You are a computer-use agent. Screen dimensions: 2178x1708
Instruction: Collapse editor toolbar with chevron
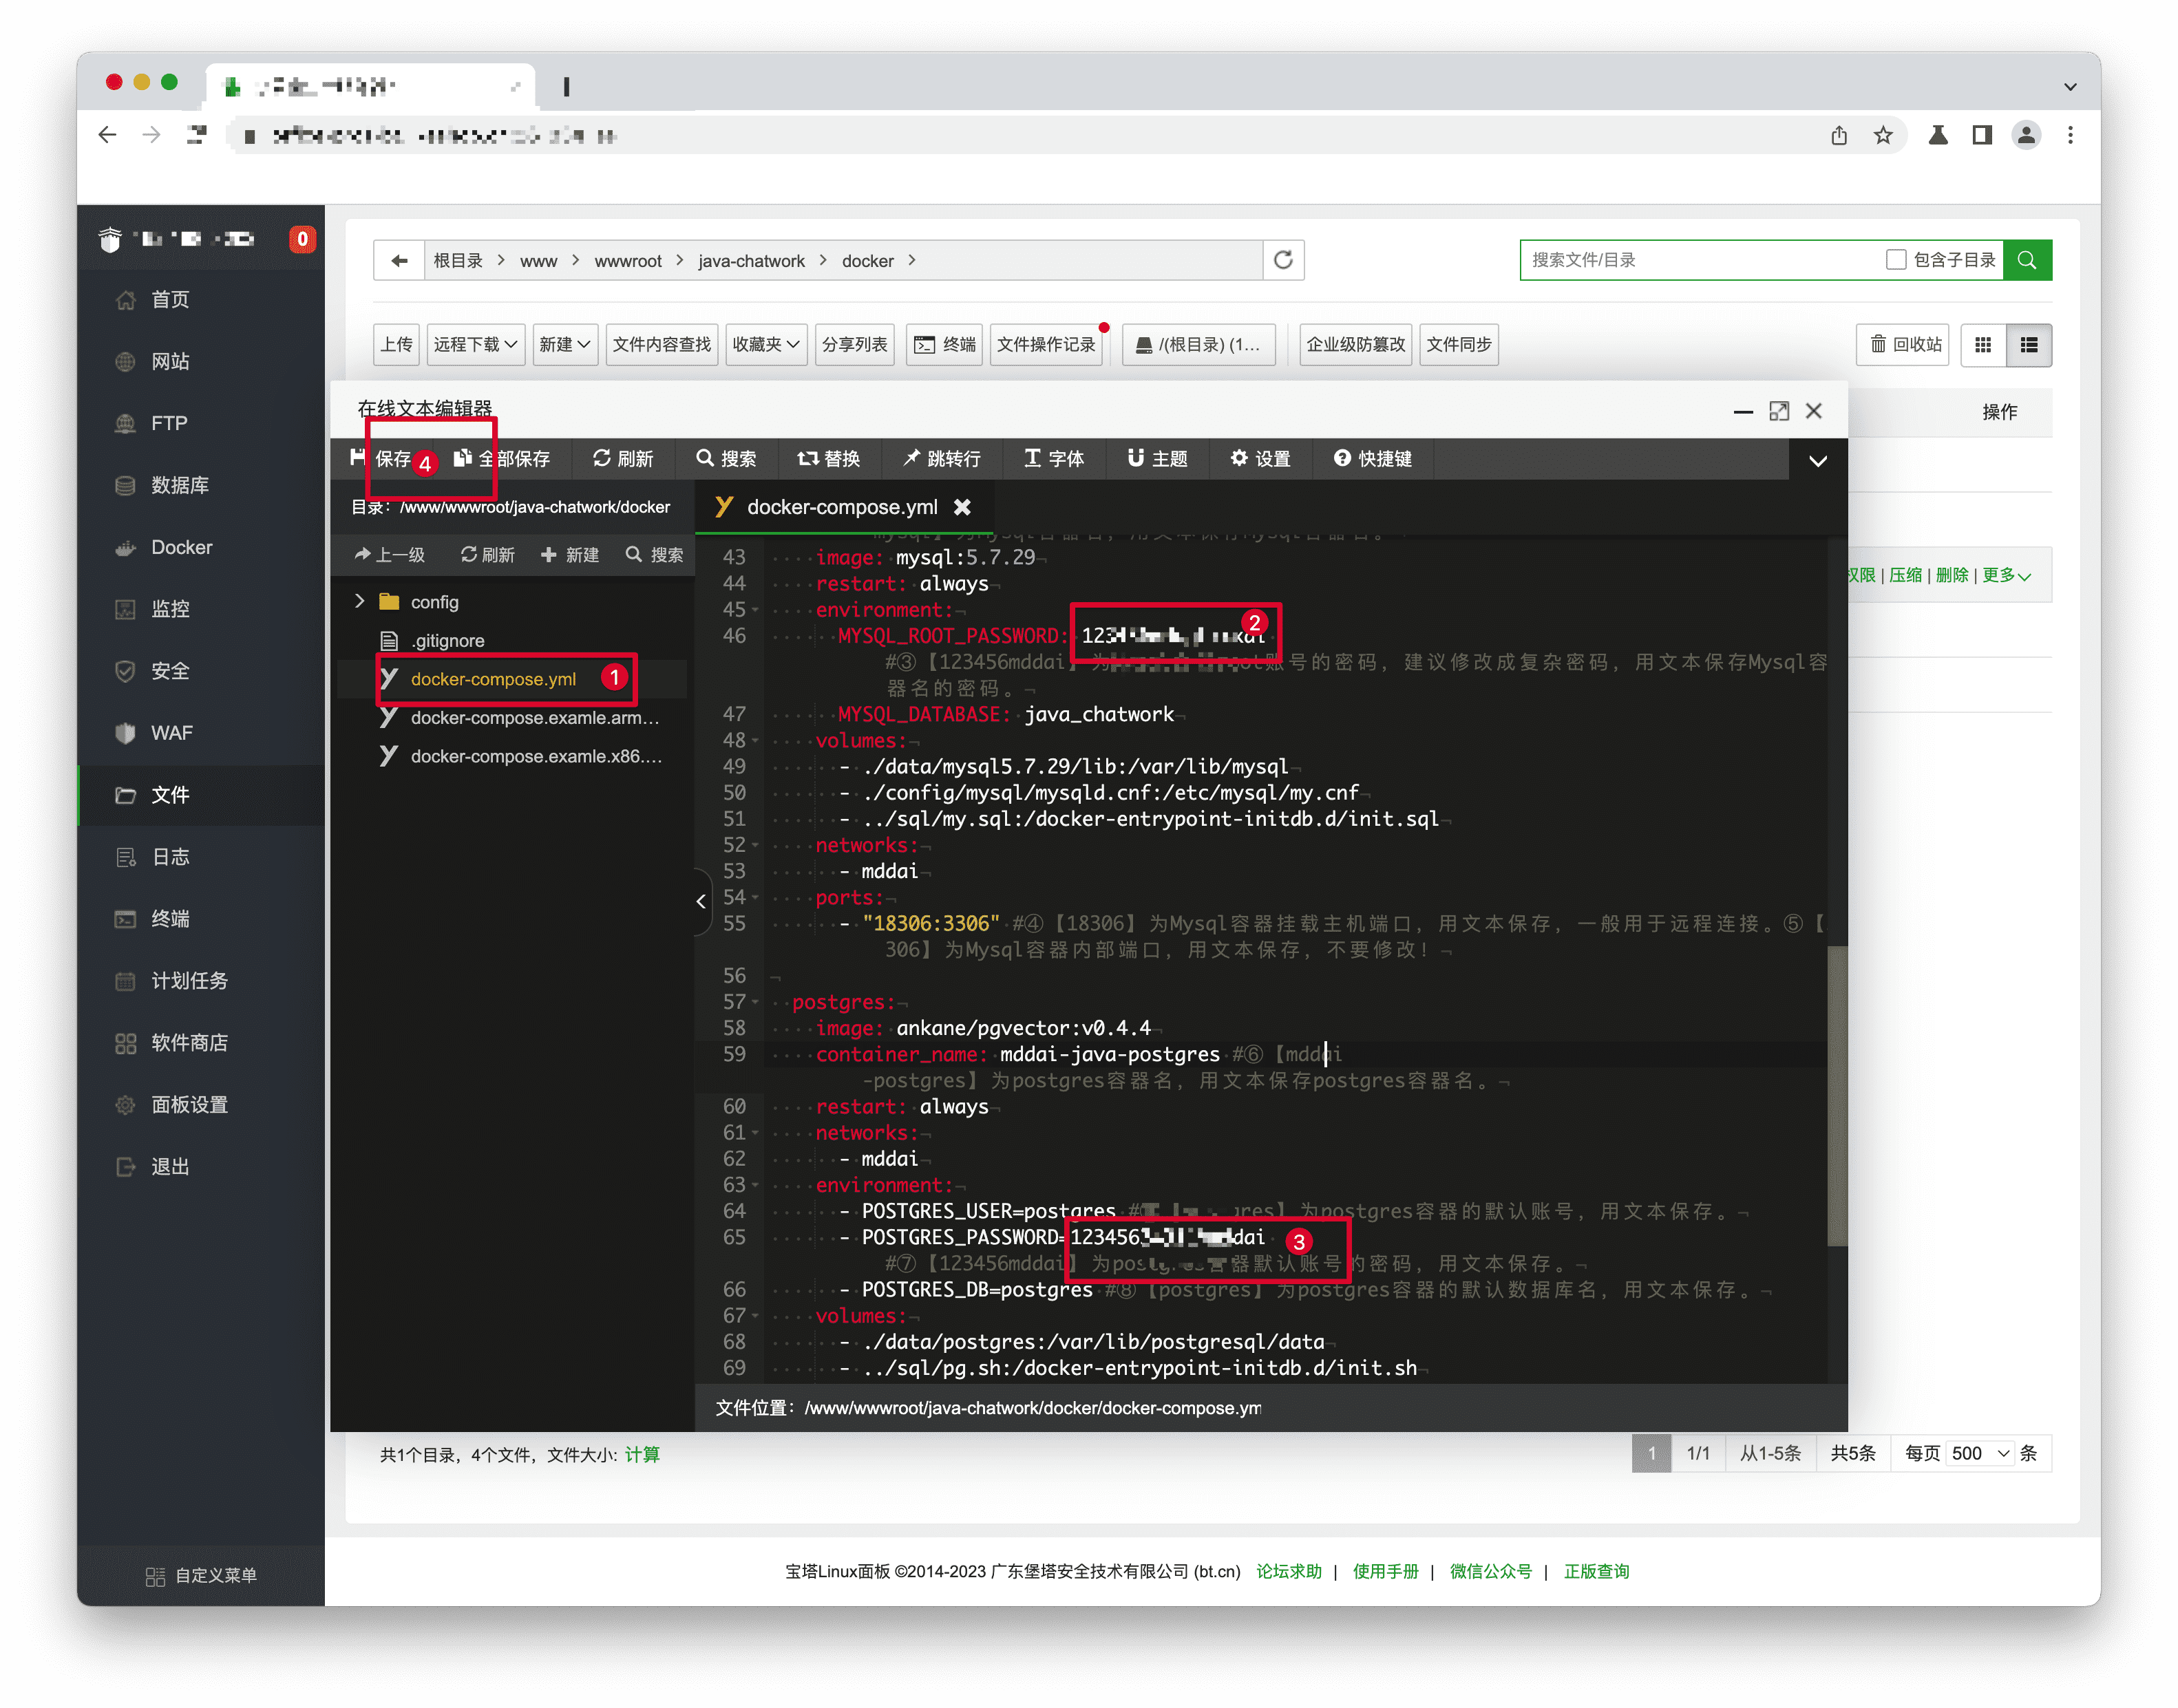(1818, 461)
